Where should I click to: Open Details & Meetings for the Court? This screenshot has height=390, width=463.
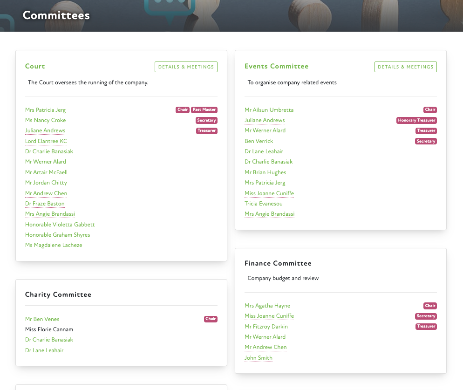[x=186, y=67]
